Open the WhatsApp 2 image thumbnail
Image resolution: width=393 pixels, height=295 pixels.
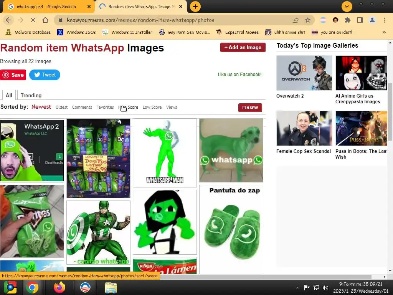pyautogui.click(x=32, y=150)
